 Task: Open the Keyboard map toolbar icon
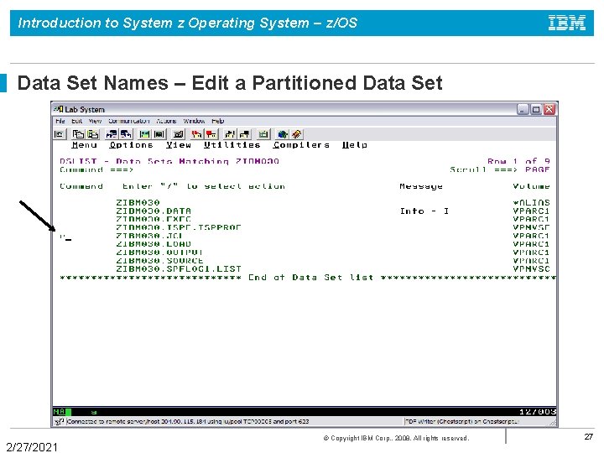click(x=178, y=134)
